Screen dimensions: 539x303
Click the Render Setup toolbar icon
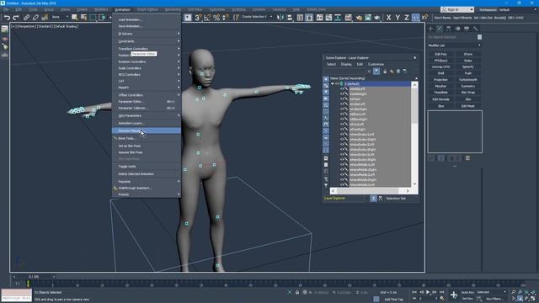pyautogui.click(x=359, y=18)
